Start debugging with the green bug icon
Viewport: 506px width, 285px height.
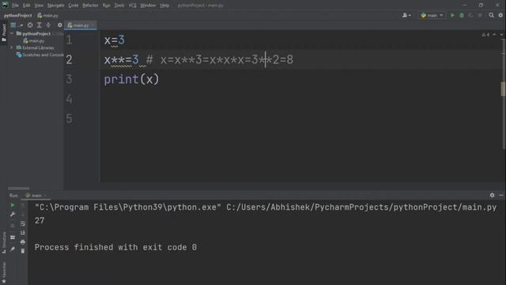click(x=462, y=15)
